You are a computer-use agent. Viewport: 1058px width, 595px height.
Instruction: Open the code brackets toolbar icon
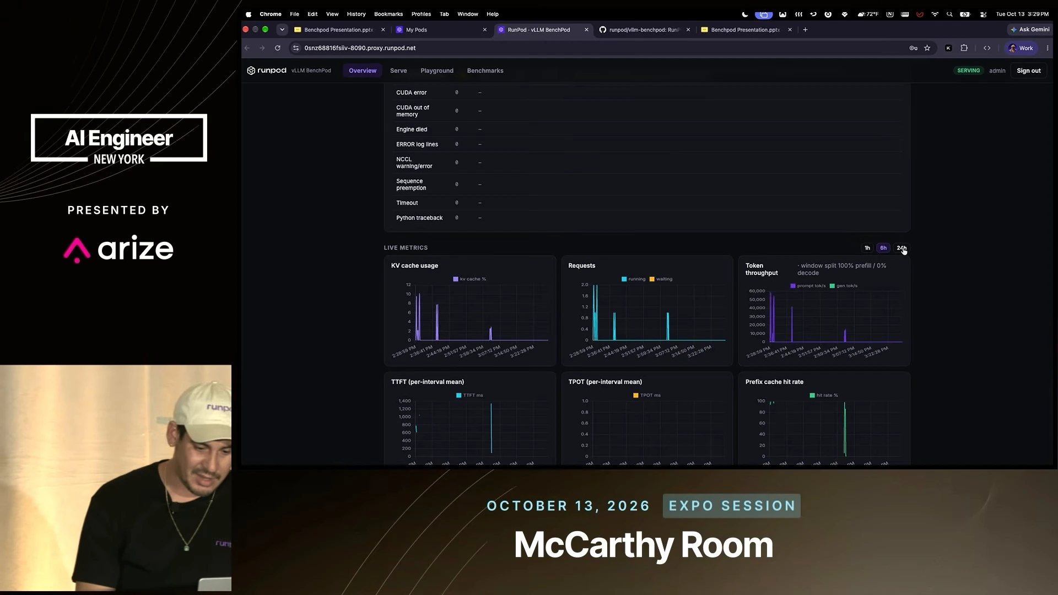click(987, 48)
